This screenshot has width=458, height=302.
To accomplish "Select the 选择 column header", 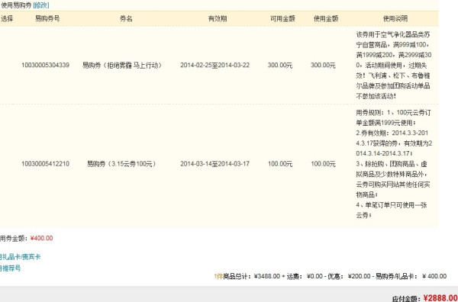I will tap(7, 18).
